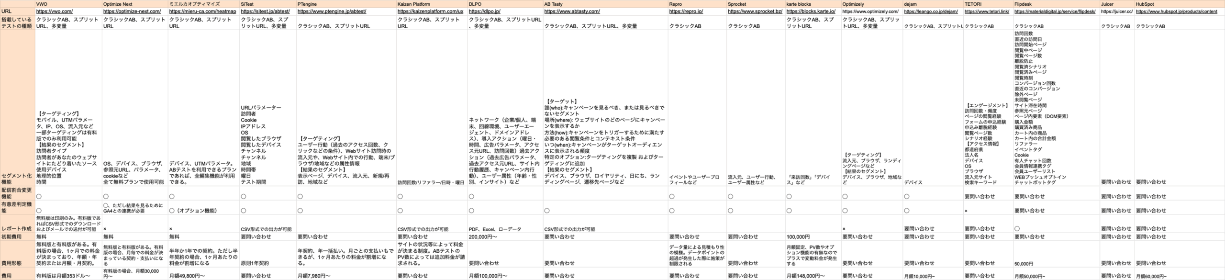This screenshot has height=280, width=1225.
Task: Open the sitest.jp/abtest/ link
Action: pyautogui.click(x=265, y=11)
